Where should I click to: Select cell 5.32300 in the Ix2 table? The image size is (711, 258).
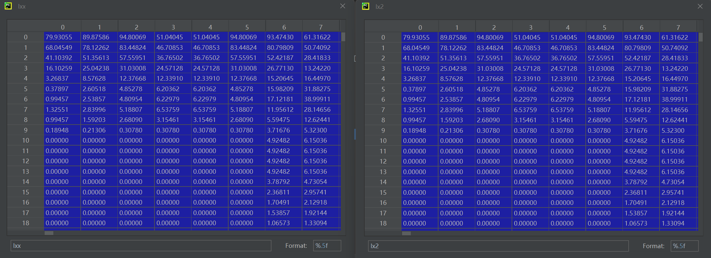(679, 130)
